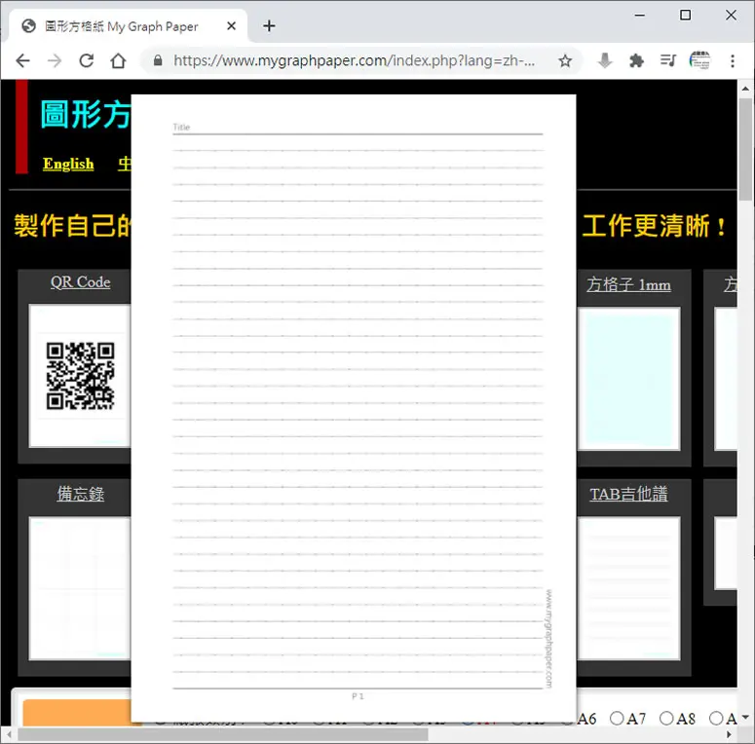Choose the last paper size radio next to A8
The height and width of the screenshot is (744, 755).
716,719
